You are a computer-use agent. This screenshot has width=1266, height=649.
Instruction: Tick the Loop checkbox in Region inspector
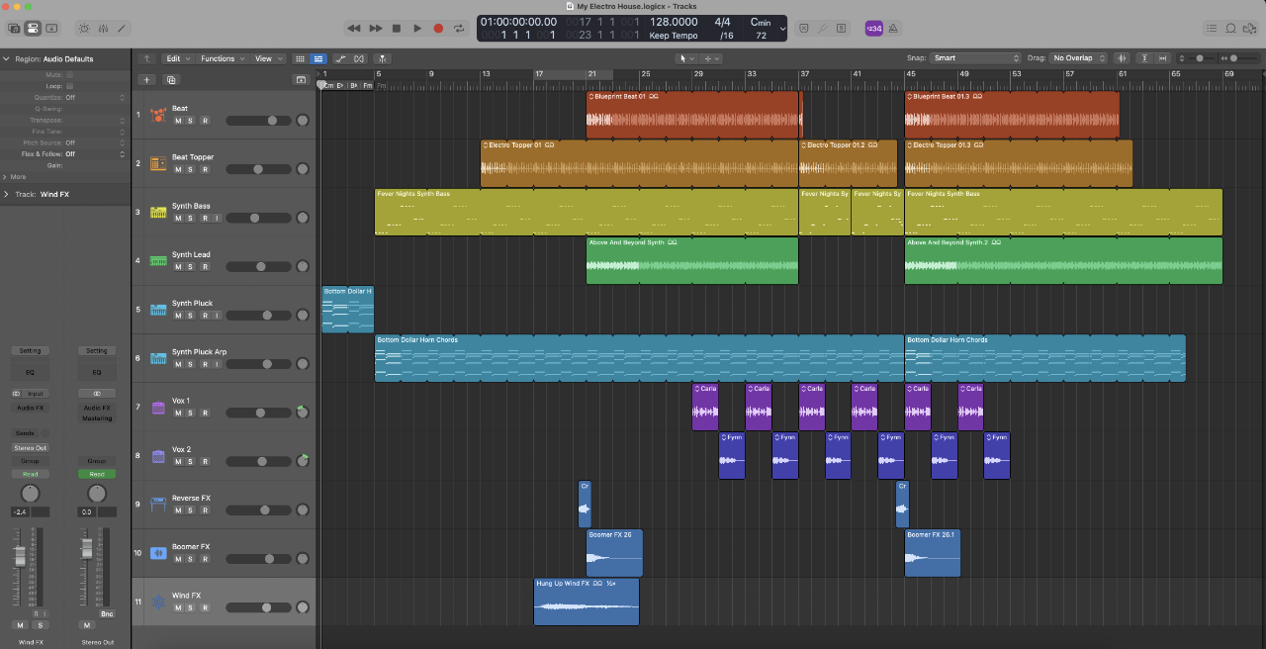pyautogui.click(x=69, y=86)
